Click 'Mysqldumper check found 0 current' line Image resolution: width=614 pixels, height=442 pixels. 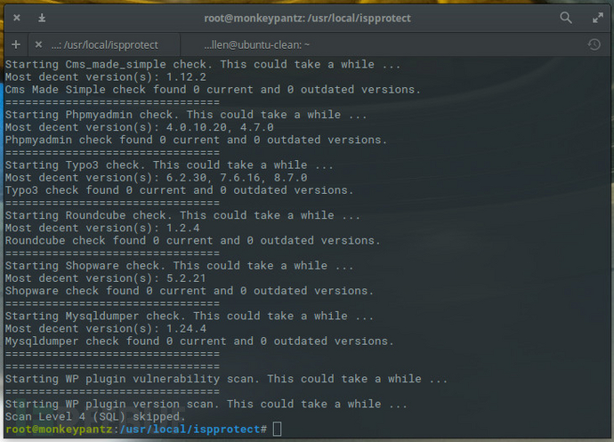click(199, 341)
